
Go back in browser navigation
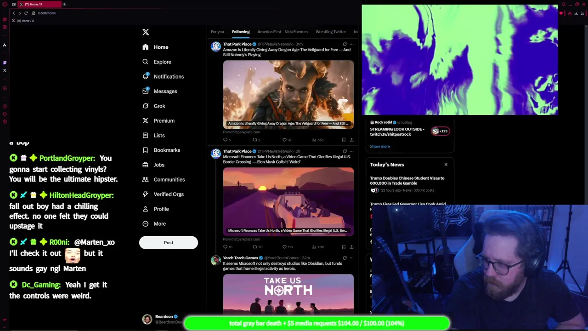[14, 13]
